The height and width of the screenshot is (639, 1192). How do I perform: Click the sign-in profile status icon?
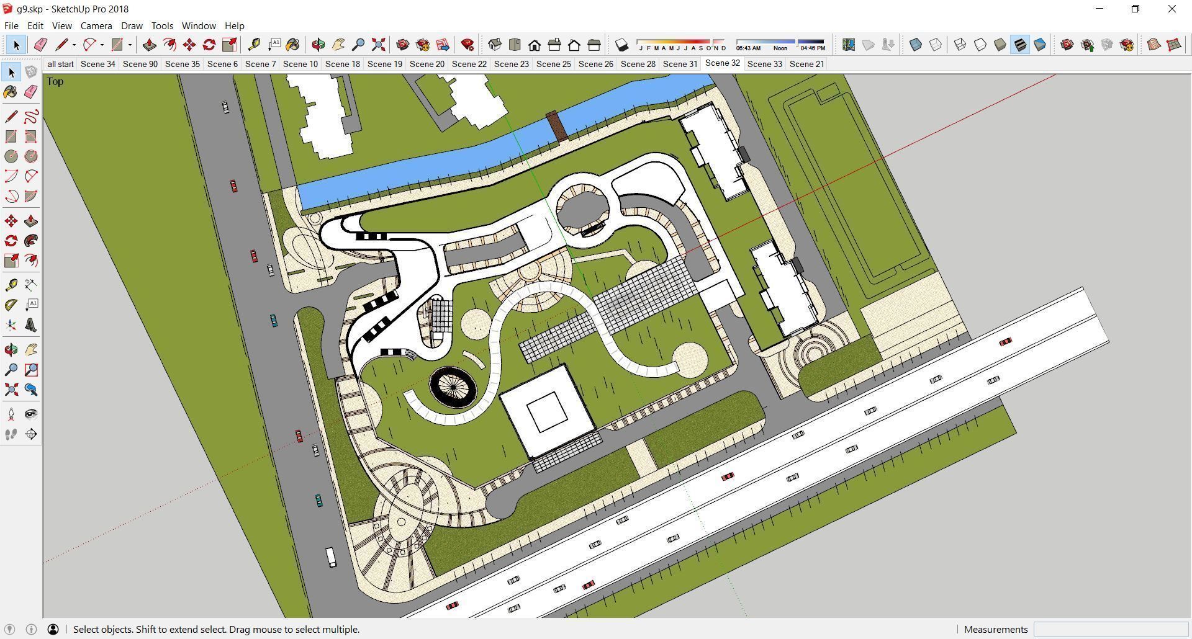(53, 629)
